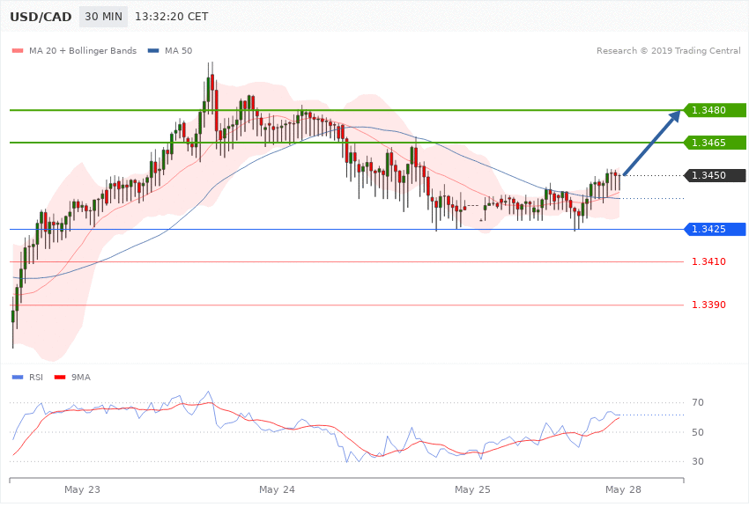Click the RSI 30 level label
The image size is (749, 507).
pos(698,461)
